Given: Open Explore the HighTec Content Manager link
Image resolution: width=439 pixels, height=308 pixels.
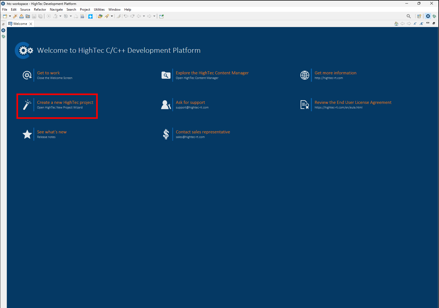Looking at the screenshot, I should click(212, 73).
